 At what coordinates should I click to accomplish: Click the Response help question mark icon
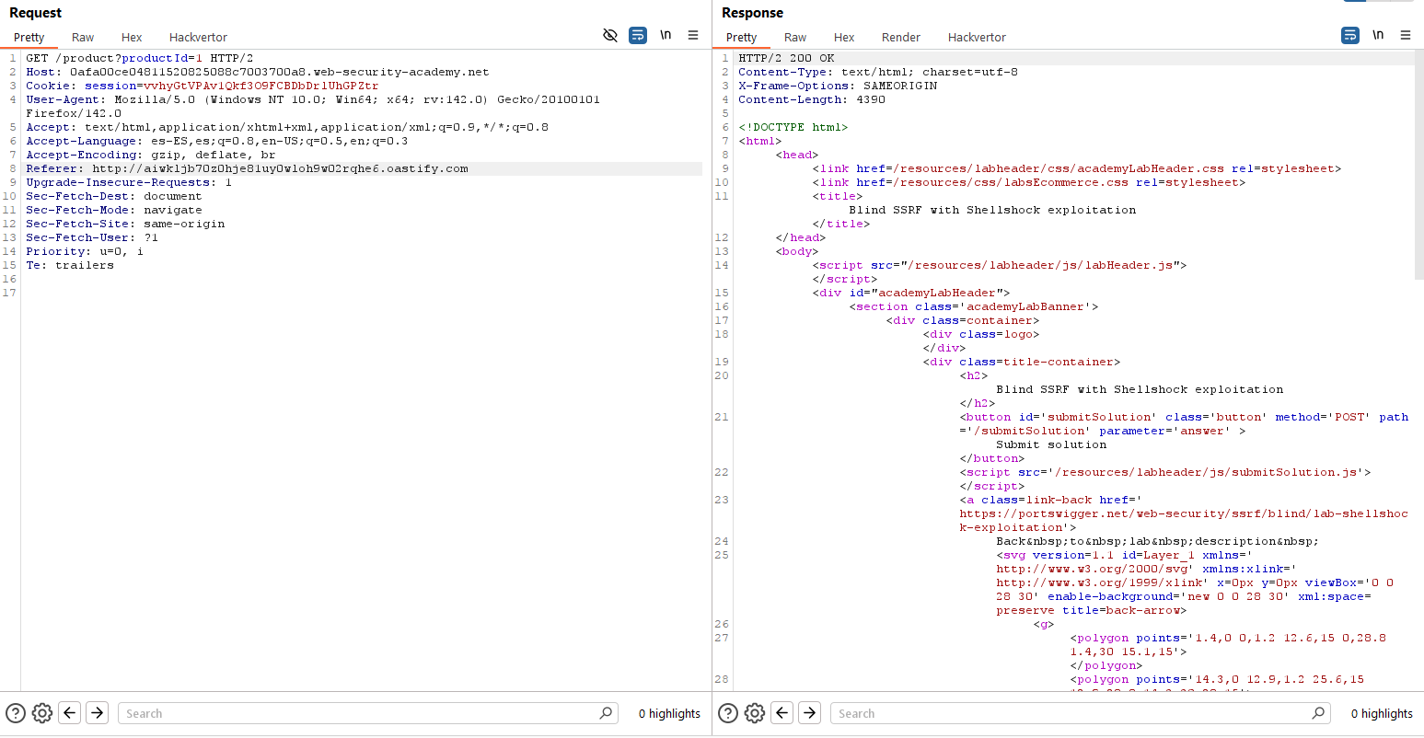click(x=728, y=713)
